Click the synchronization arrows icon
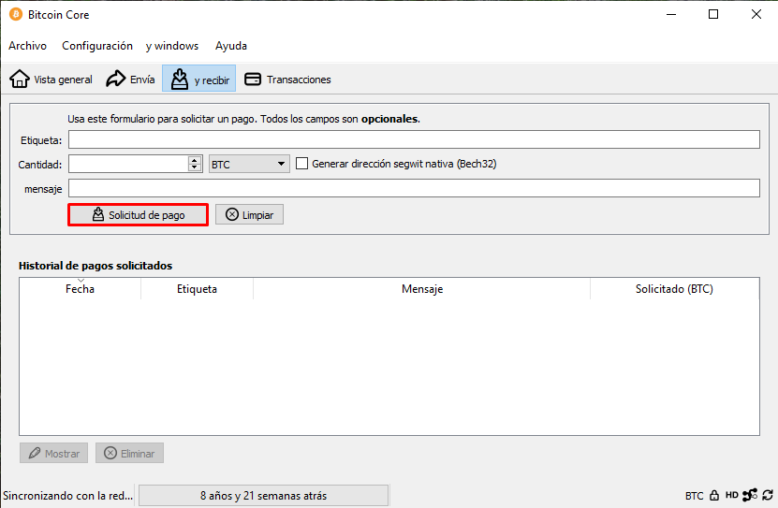Screen dimensions: 778x508 pyautogui.click(x=768, y=495)
